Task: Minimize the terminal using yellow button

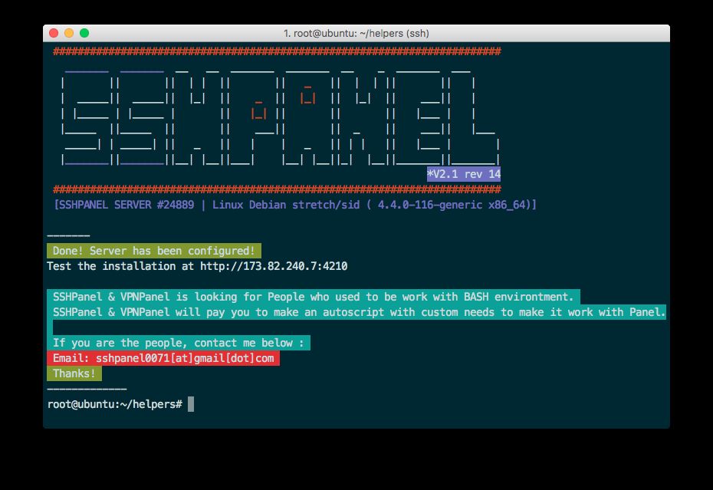Action: tap(69, 33)
